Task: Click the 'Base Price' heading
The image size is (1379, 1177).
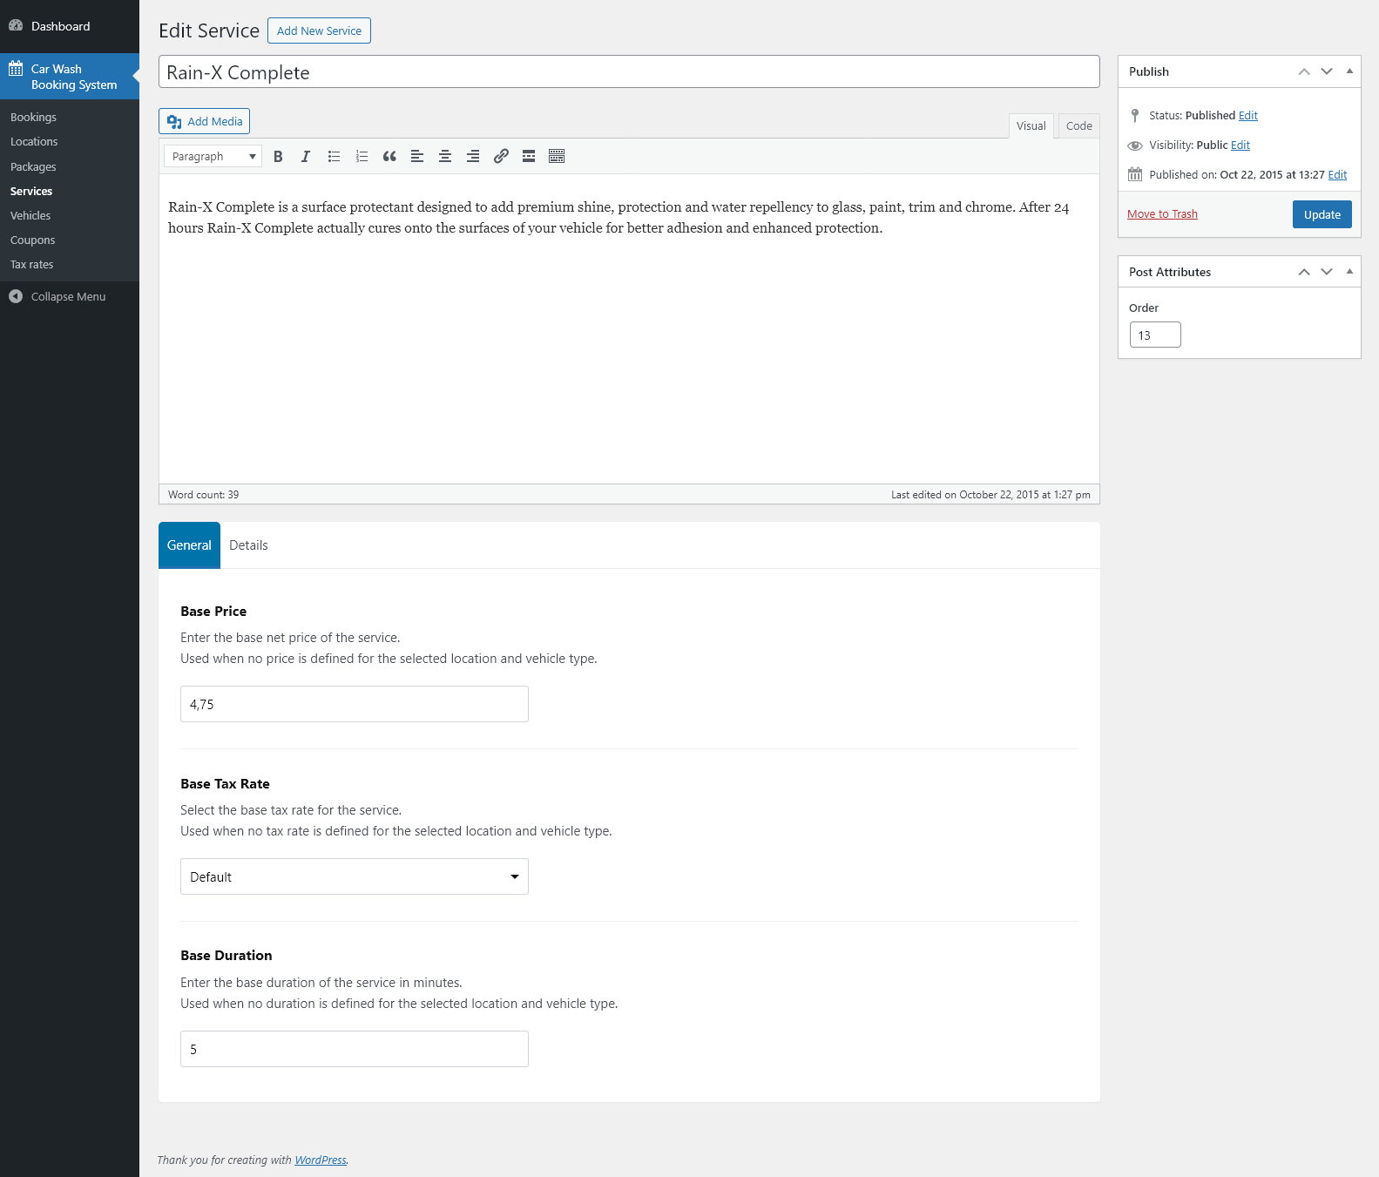Action: click(x=213, y=612)
